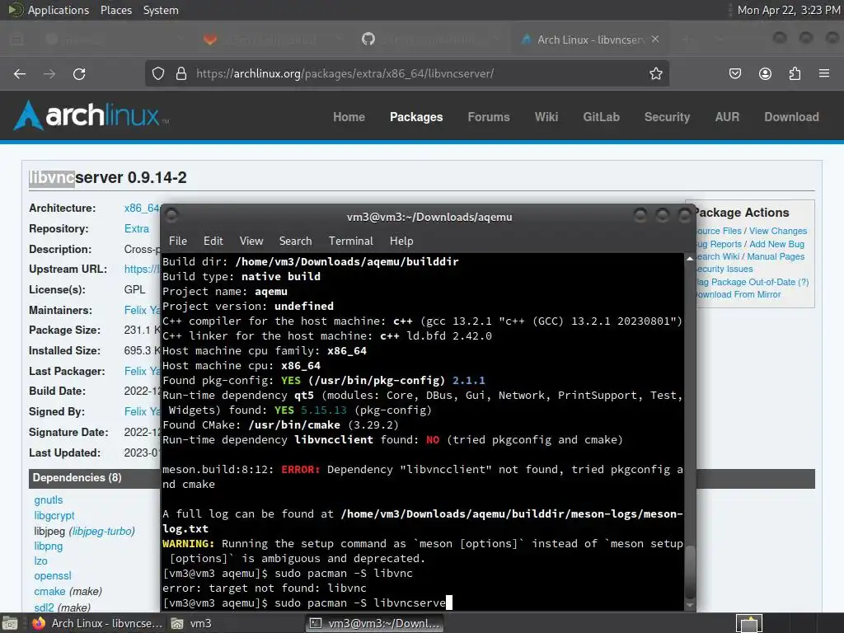The width and height of the screenshot is (844, 633).
Task: Open the Security Issues link
Action: [x=724, y=270]
